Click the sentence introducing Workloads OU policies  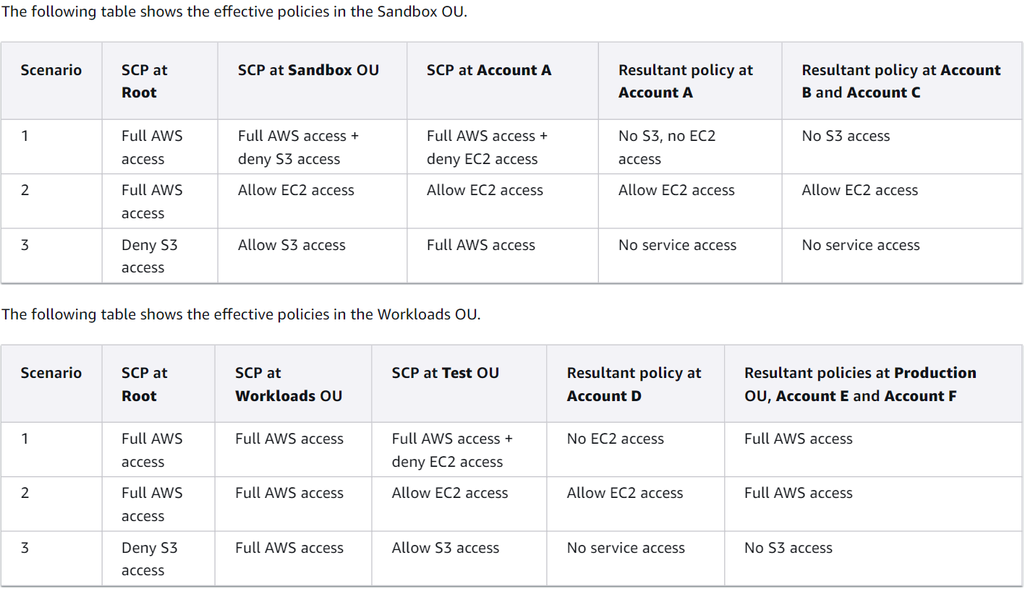coord(241,314)
